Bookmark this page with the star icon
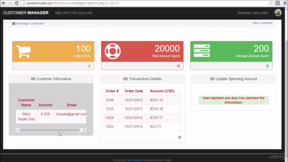Image resolution: width=288 pixels, height=162 pixels. (x=270, y=3)
